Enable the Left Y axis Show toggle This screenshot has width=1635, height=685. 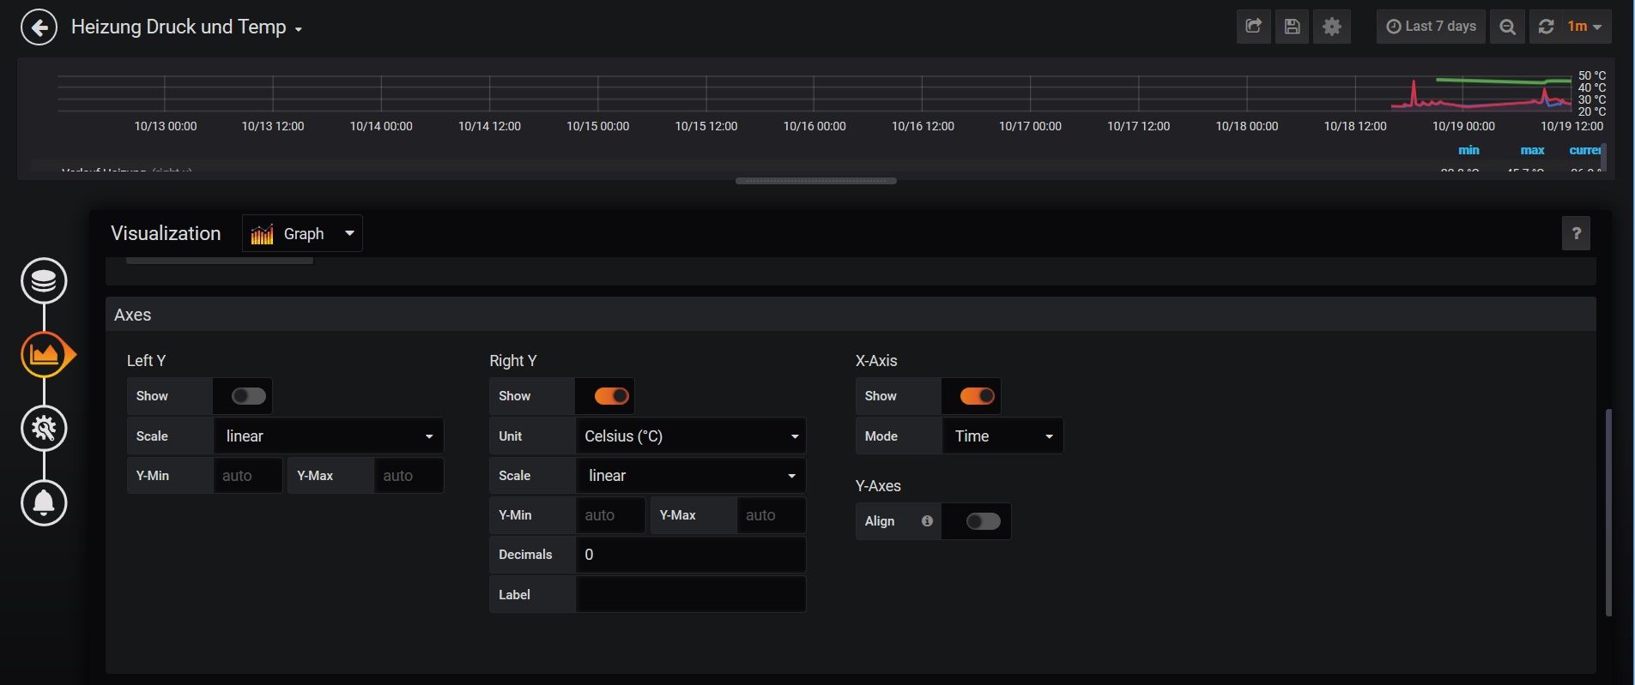tap(248, 396)
